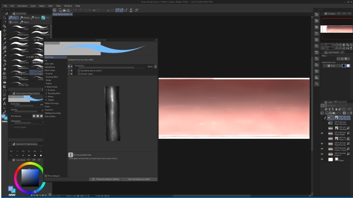Select the Move layer tool

pyautogui.click(x=4, y=30)
